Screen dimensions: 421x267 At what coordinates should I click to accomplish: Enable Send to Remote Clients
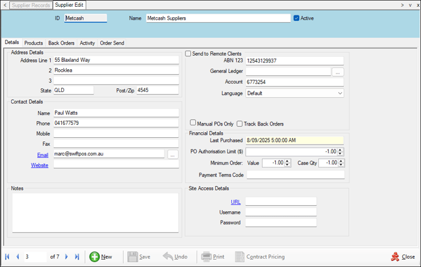(x=189, y=54)
